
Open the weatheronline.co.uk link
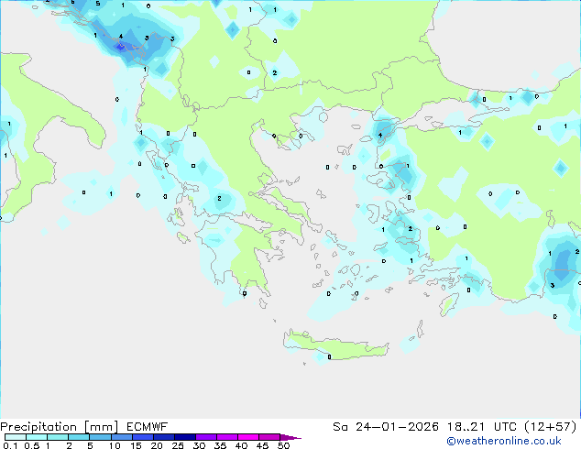[x=504, y=441]
